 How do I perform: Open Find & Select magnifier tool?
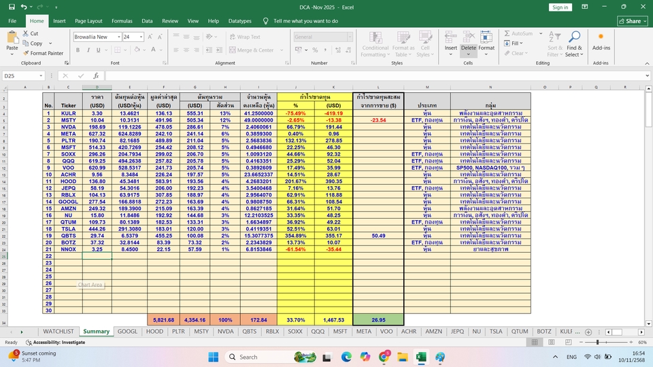(574, 38)
